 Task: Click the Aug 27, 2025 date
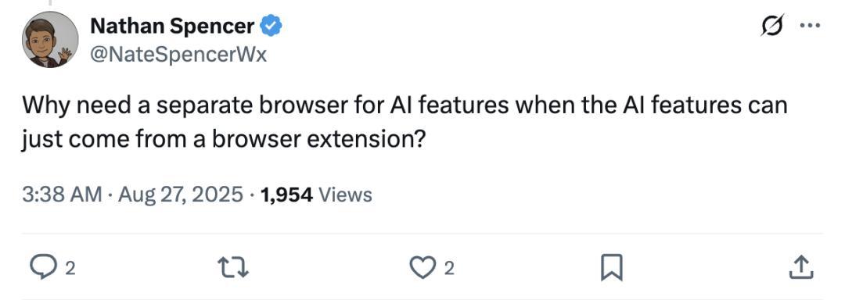click(181, 195)
